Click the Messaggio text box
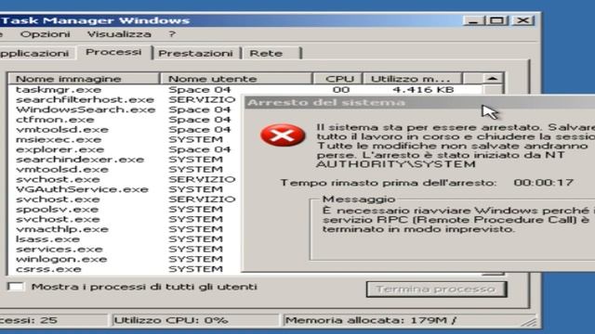595x334 pixels. pos(453,230)
